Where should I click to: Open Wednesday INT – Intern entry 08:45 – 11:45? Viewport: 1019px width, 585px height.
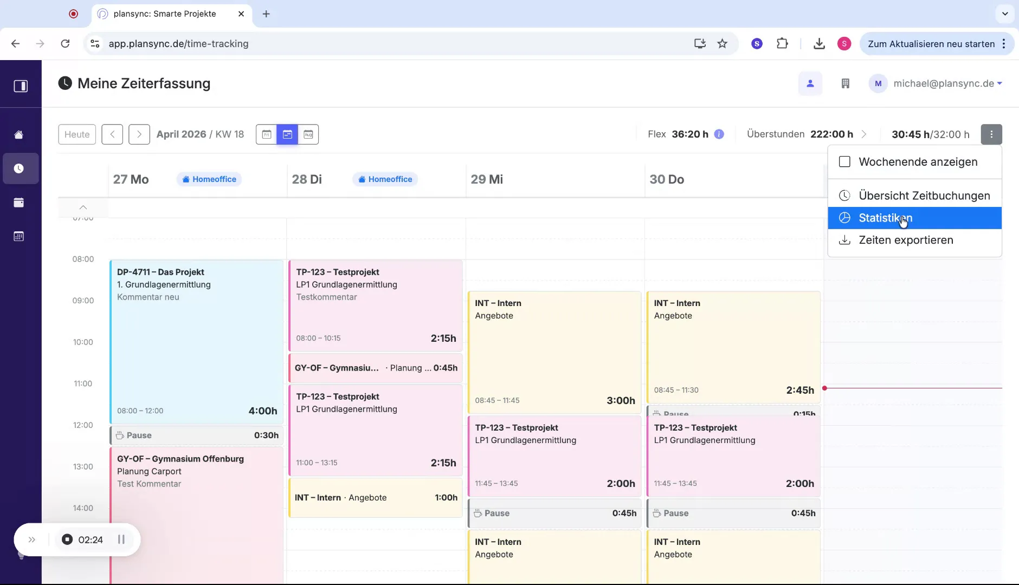(x=554, y=353)
